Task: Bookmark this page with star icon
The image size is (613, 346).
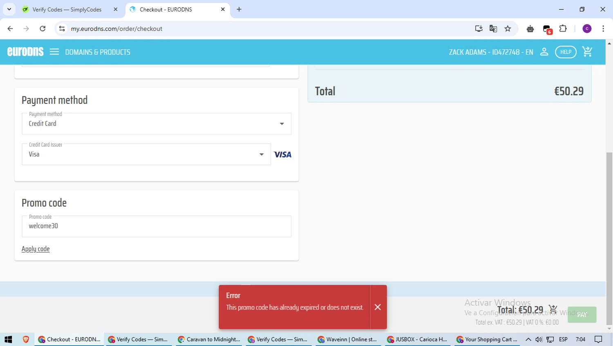Action: pos(508,29)
